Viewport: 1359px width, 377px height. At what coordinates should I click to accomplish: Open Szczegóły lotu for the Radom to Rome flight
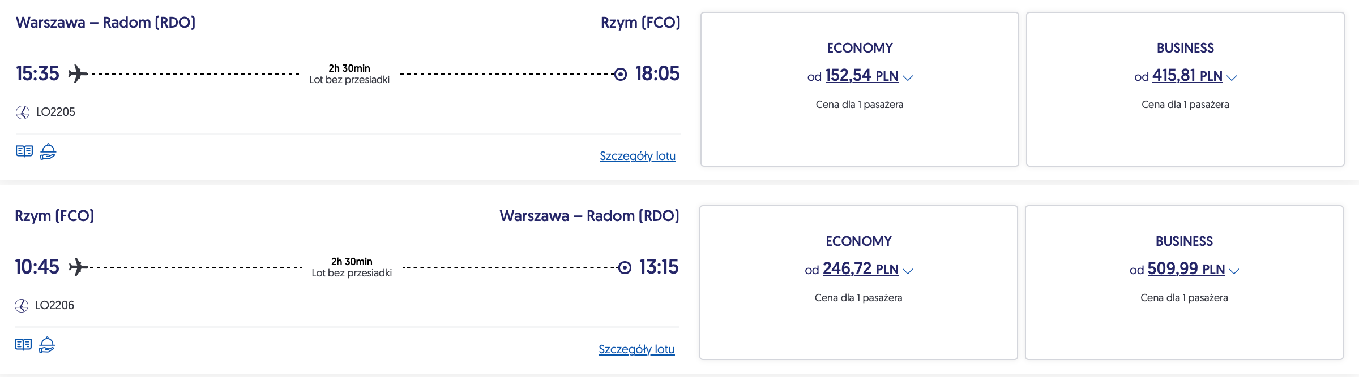coord(638,156)
